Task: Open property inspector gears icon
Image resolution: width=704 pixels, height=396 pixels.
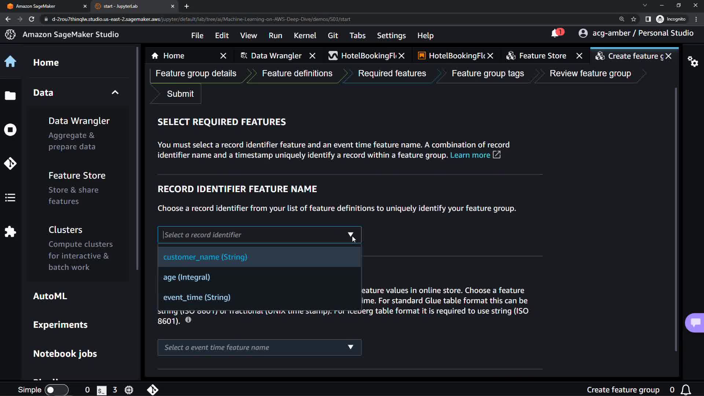Action: pos(693,61)
